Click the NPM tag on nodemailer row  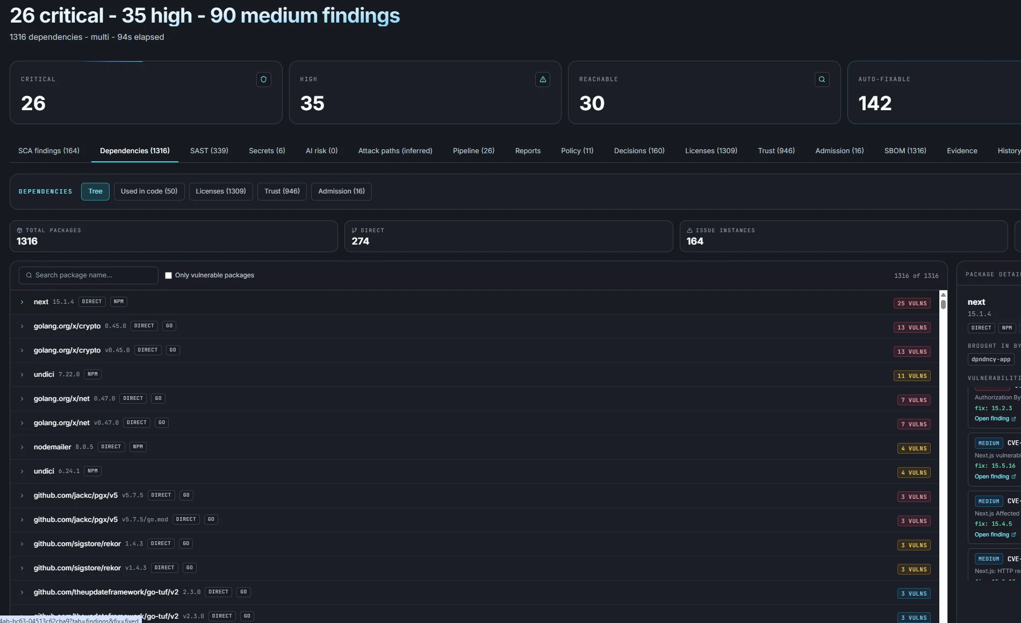138,447
